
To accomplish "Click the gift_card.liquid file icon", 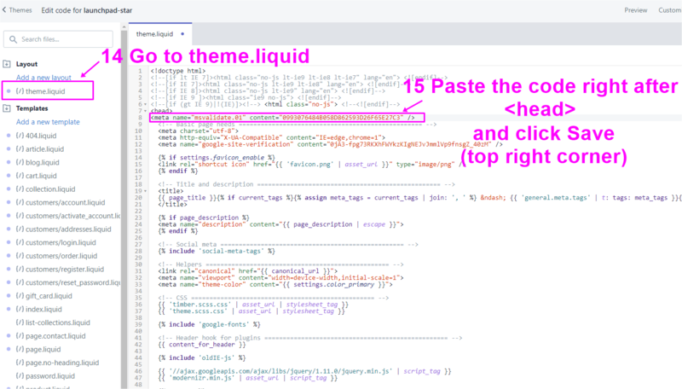I will [20, 296].
